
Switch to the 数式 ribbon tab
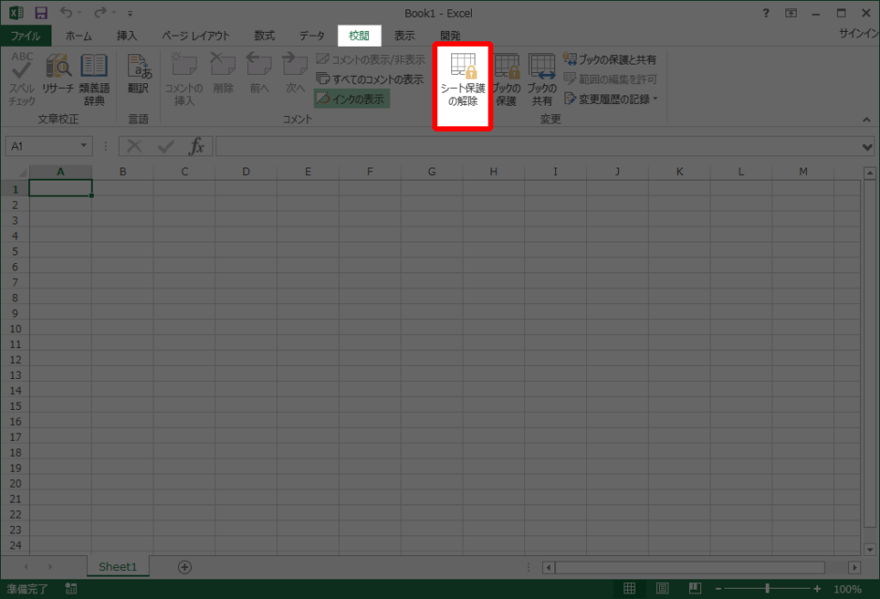tap(263, 36)
